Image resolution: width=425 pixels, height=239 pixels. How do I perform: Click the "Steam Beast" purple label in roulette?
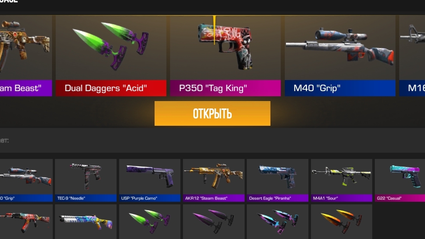26,88
